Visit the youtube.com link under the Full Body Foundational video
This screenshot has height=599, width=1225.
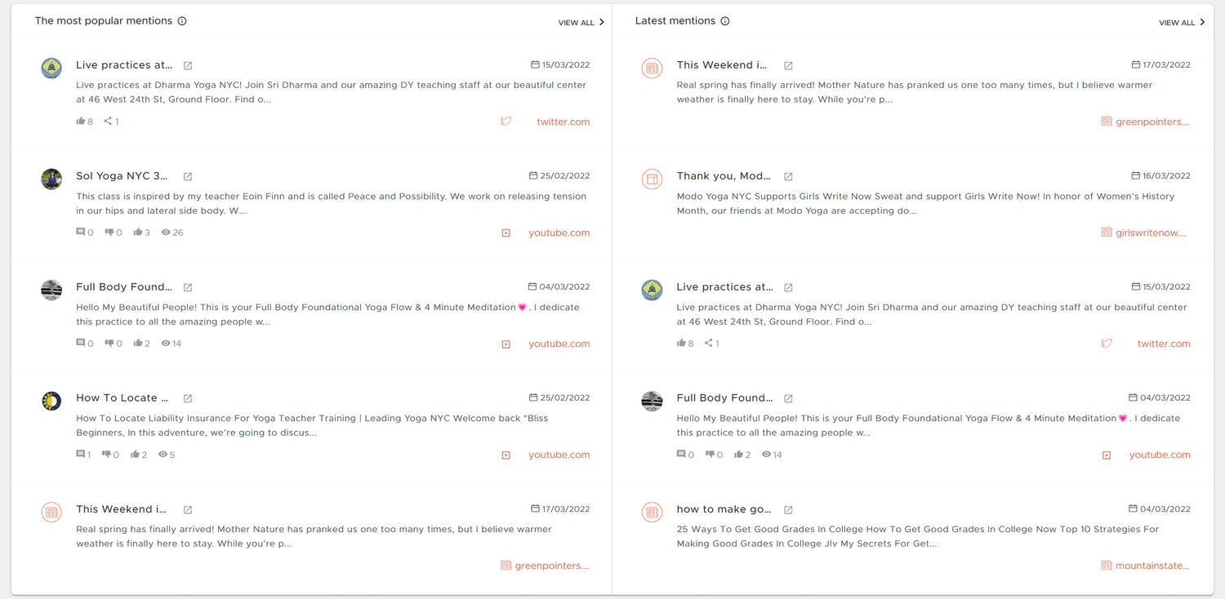(x=559, y=343)
